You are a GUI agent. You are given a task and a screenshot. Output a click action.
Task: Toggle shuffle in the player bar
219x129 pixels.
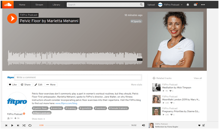point(24,125)
